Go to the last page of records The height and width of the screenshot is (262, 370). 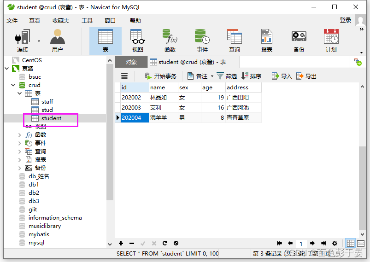point(324,243)
